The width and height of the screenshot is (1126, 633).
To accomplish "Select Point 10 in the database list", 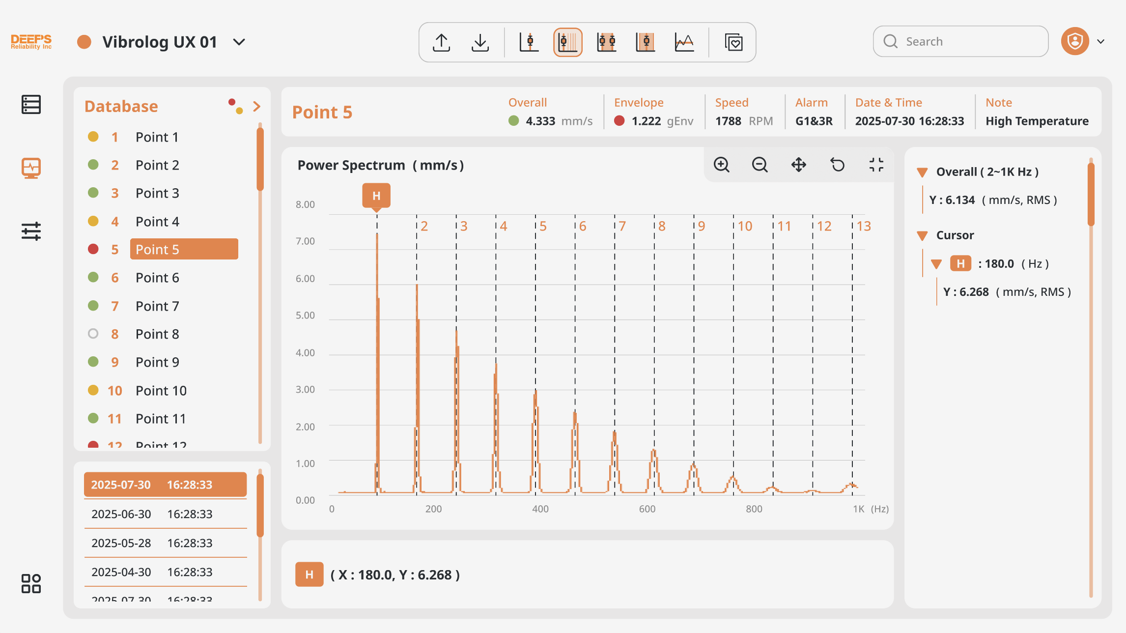I will click(162, 391).
